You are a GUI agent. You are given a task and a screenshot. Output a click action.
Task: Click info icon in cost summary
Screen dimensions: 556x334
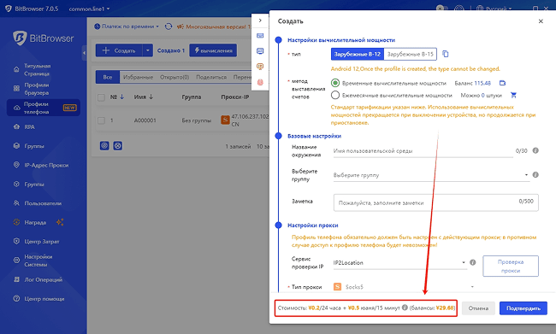point(405,308)
